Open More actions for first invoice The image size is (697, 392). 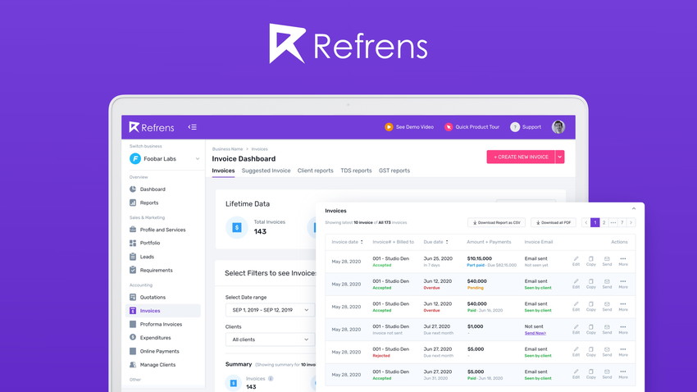623,261
